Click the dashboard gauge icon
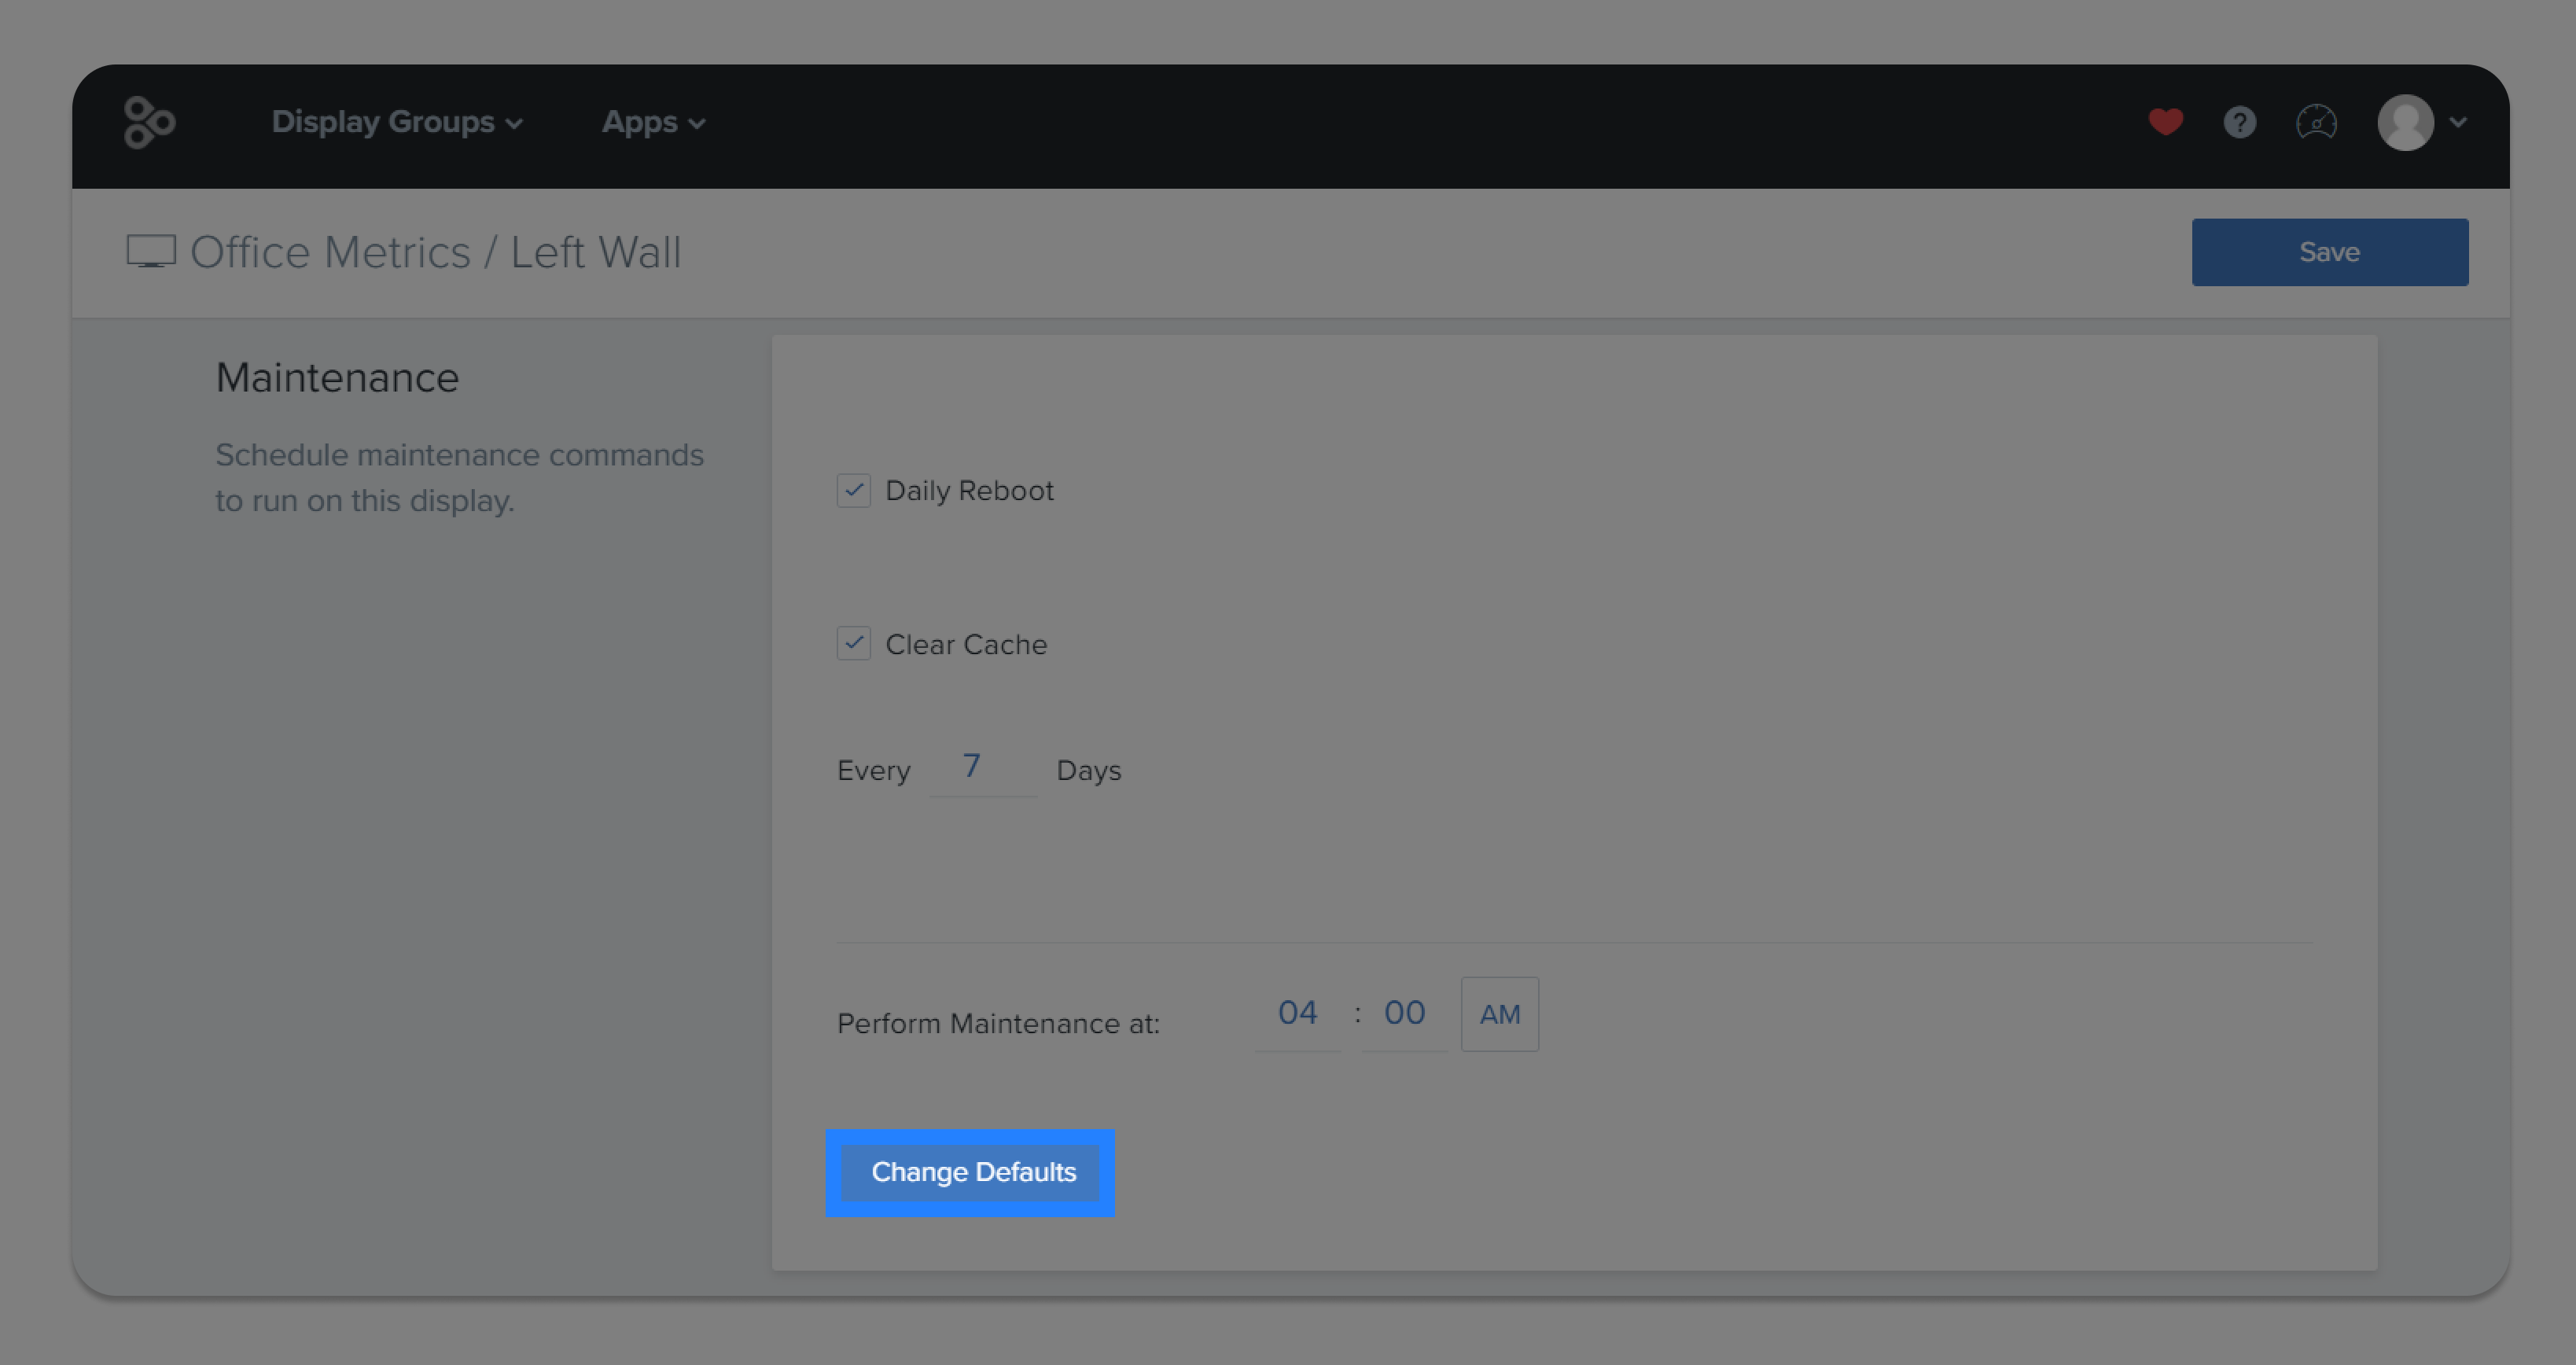 2316,122
